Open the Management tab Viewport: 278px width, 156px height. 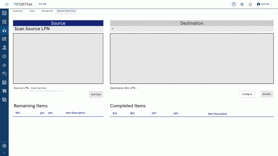point(47,11)
